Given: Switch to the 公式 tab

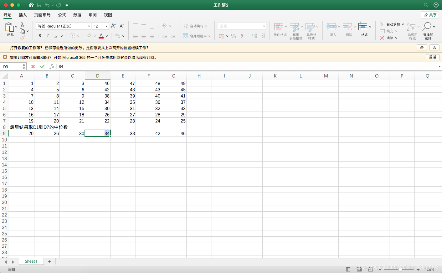Looking at the screenshot, I should pyautogui.click(x=62, y=15).
